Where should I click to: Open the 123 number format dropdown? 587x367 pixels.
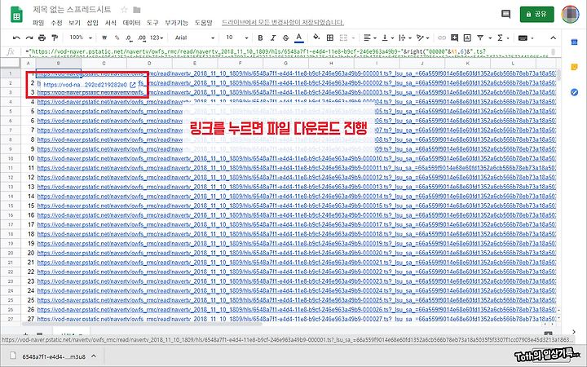coord(157,38)
